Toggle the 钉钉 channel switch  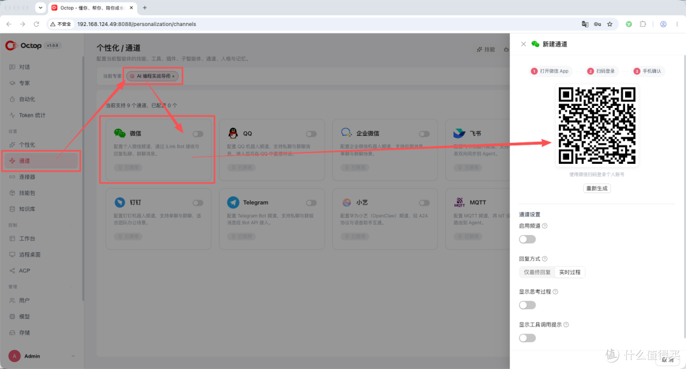[198, 203]
